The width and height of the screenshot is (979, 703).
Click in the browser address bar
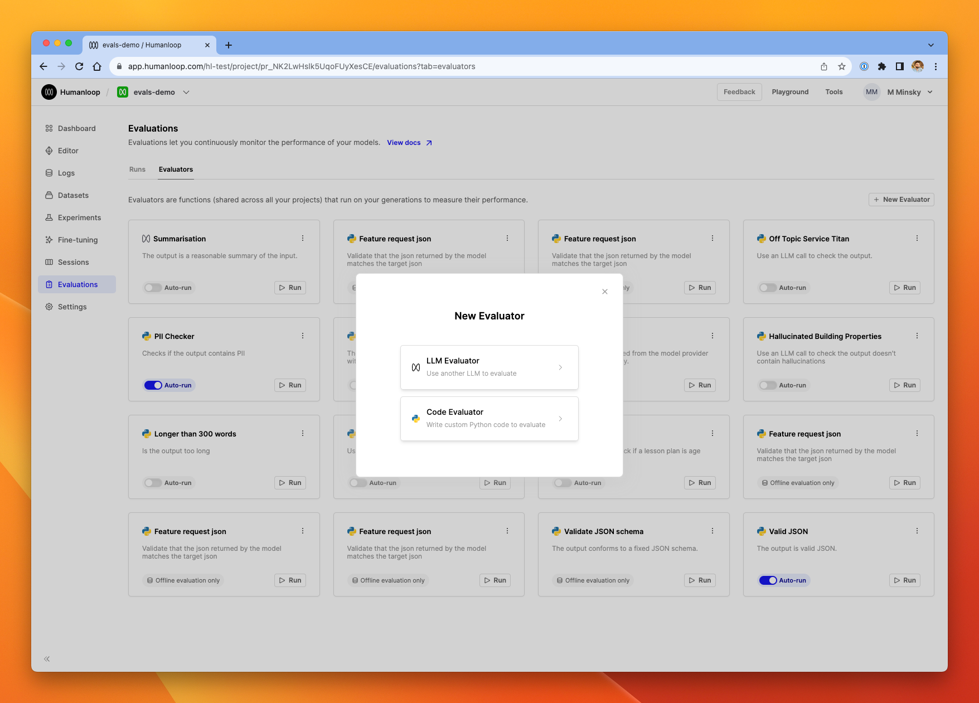coord(390,66)
